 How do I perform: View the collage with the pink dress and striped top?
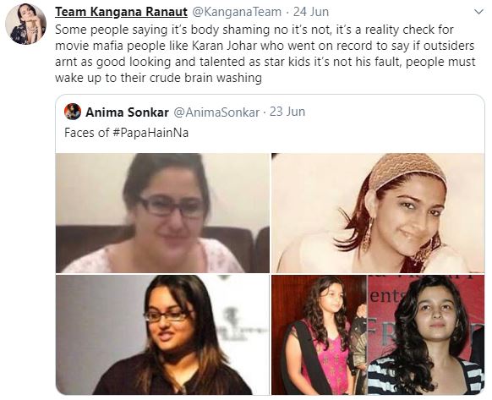coord(378,335)
